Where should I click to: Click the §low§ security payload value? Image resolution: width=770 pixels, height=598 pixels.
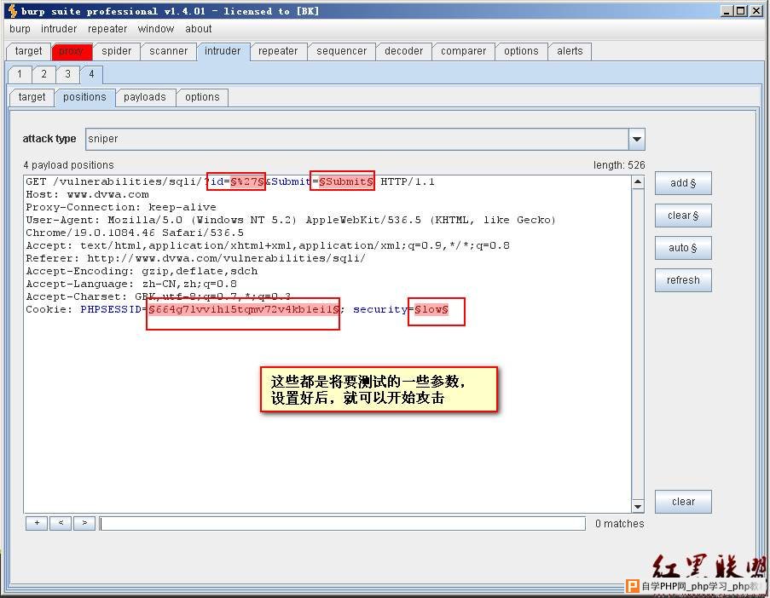click(431, 309)
